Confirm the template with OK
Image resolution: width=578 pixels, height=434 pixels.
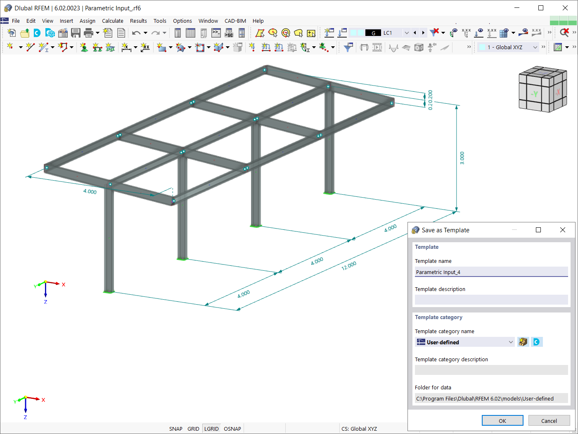pyautogui.click(x=502, y=420)
